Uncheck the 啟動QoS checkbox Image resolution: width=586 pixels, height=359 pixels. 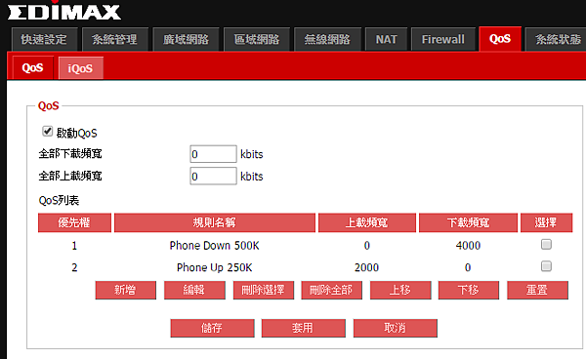47,132
